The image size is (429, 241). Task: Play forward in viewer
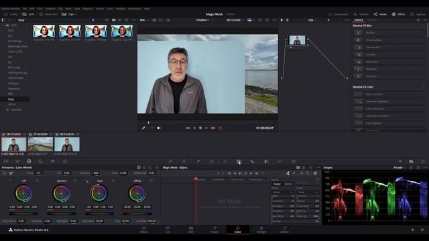pyautogui.click(x=206, y=128)
